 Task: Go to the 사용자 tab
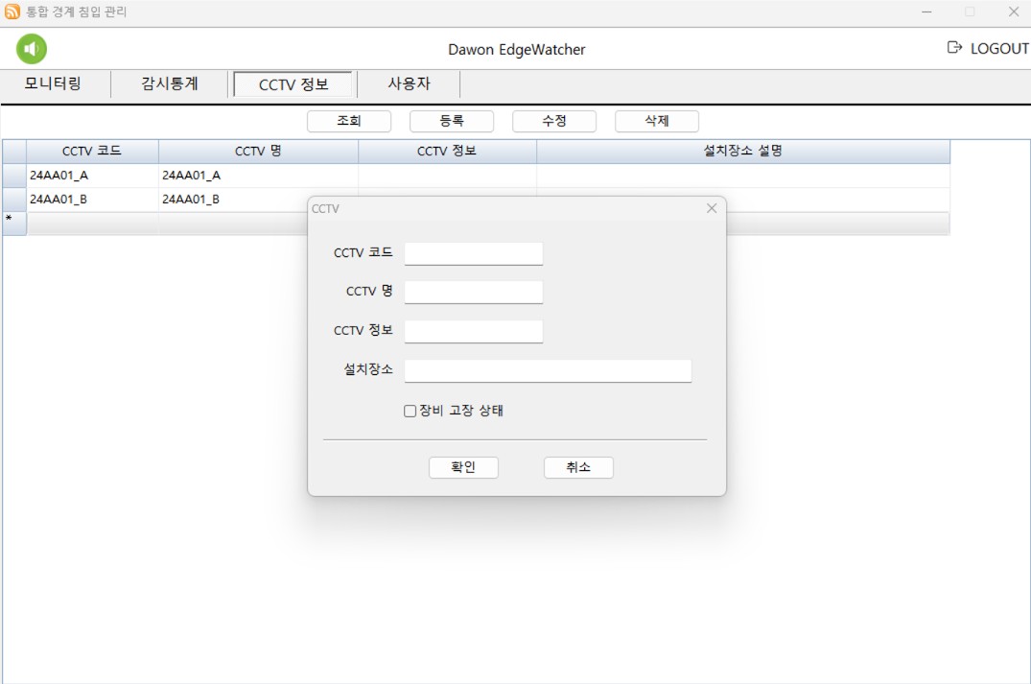tap(409, 83)
